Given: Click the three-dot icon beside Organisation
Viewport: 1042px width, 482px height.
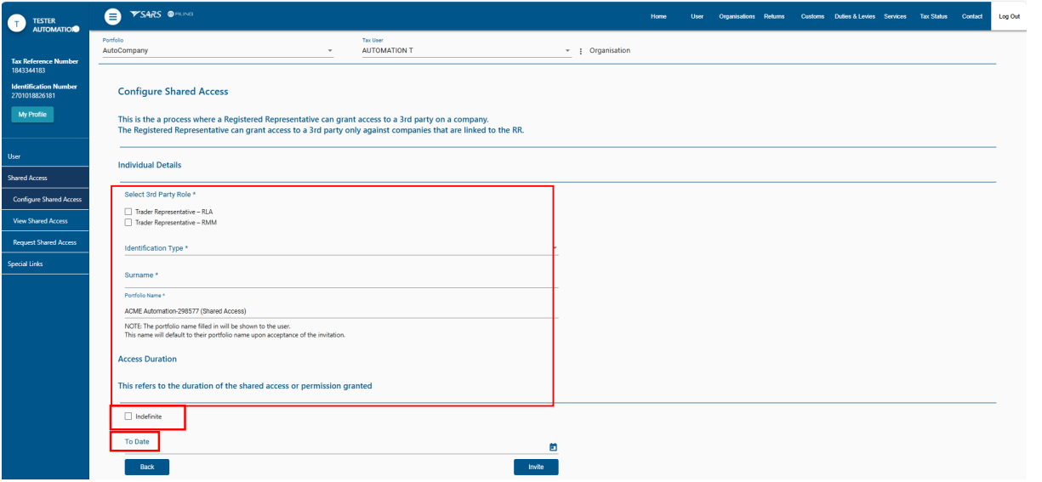Looking at the screenshot, I should [581, 51].
